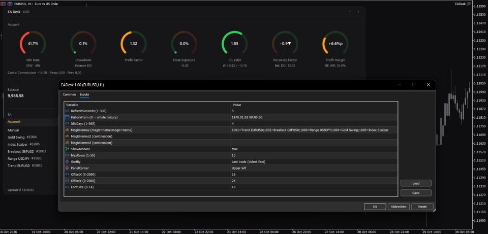Collapse the EA Desk panel with minus icon
Image resolution: width=488 pixels, height=234 pixels.
[x=350, y=12]
